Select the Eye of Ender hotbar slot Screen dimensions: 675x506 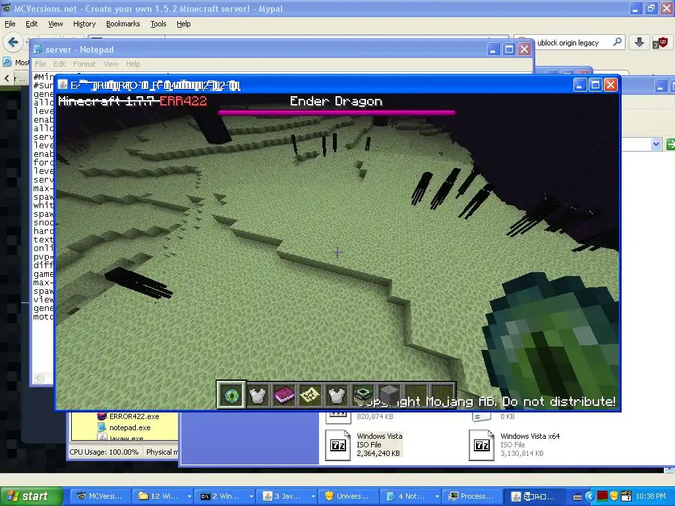click(231, 395)
